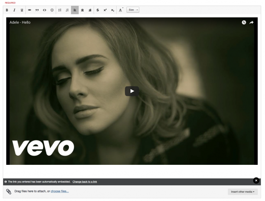This screenshot has width=265, height=201.
Task: Open the Insert other media menu
Action: pyautogui.click(x=243, y=192)
